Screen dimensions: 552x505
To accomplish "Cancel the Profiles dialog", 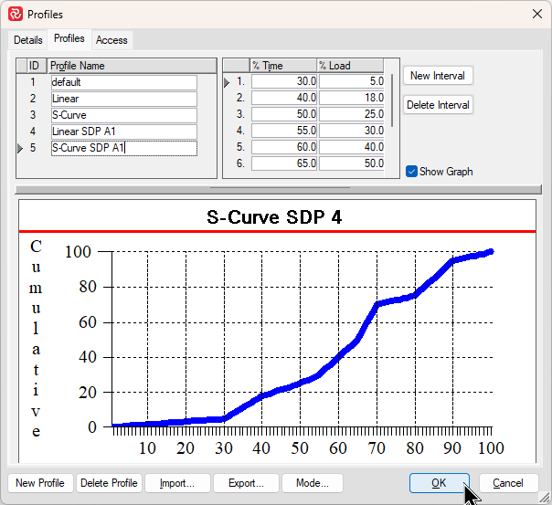I will 508,483.
